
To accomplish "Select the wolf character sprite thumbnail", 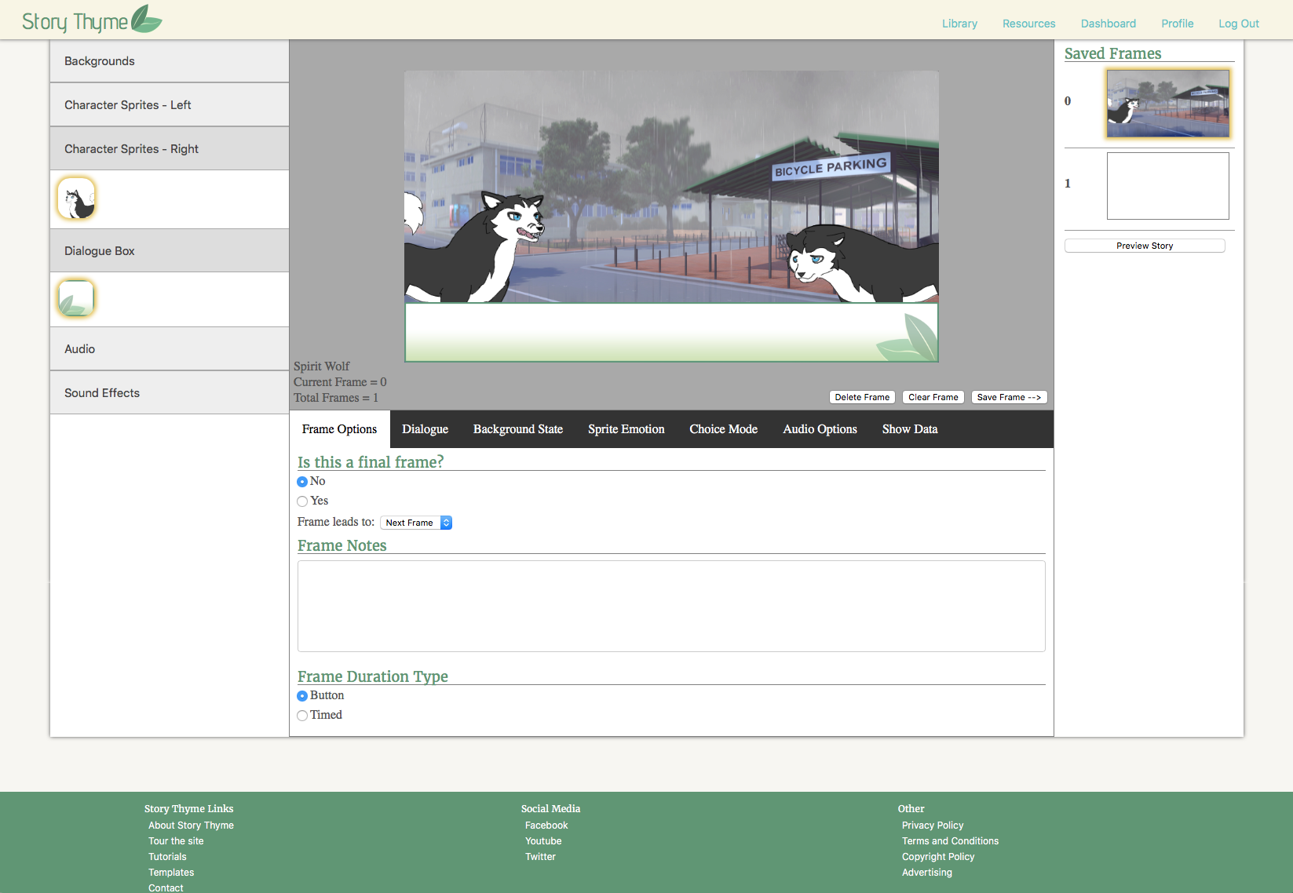I will (x=76, y=199).
